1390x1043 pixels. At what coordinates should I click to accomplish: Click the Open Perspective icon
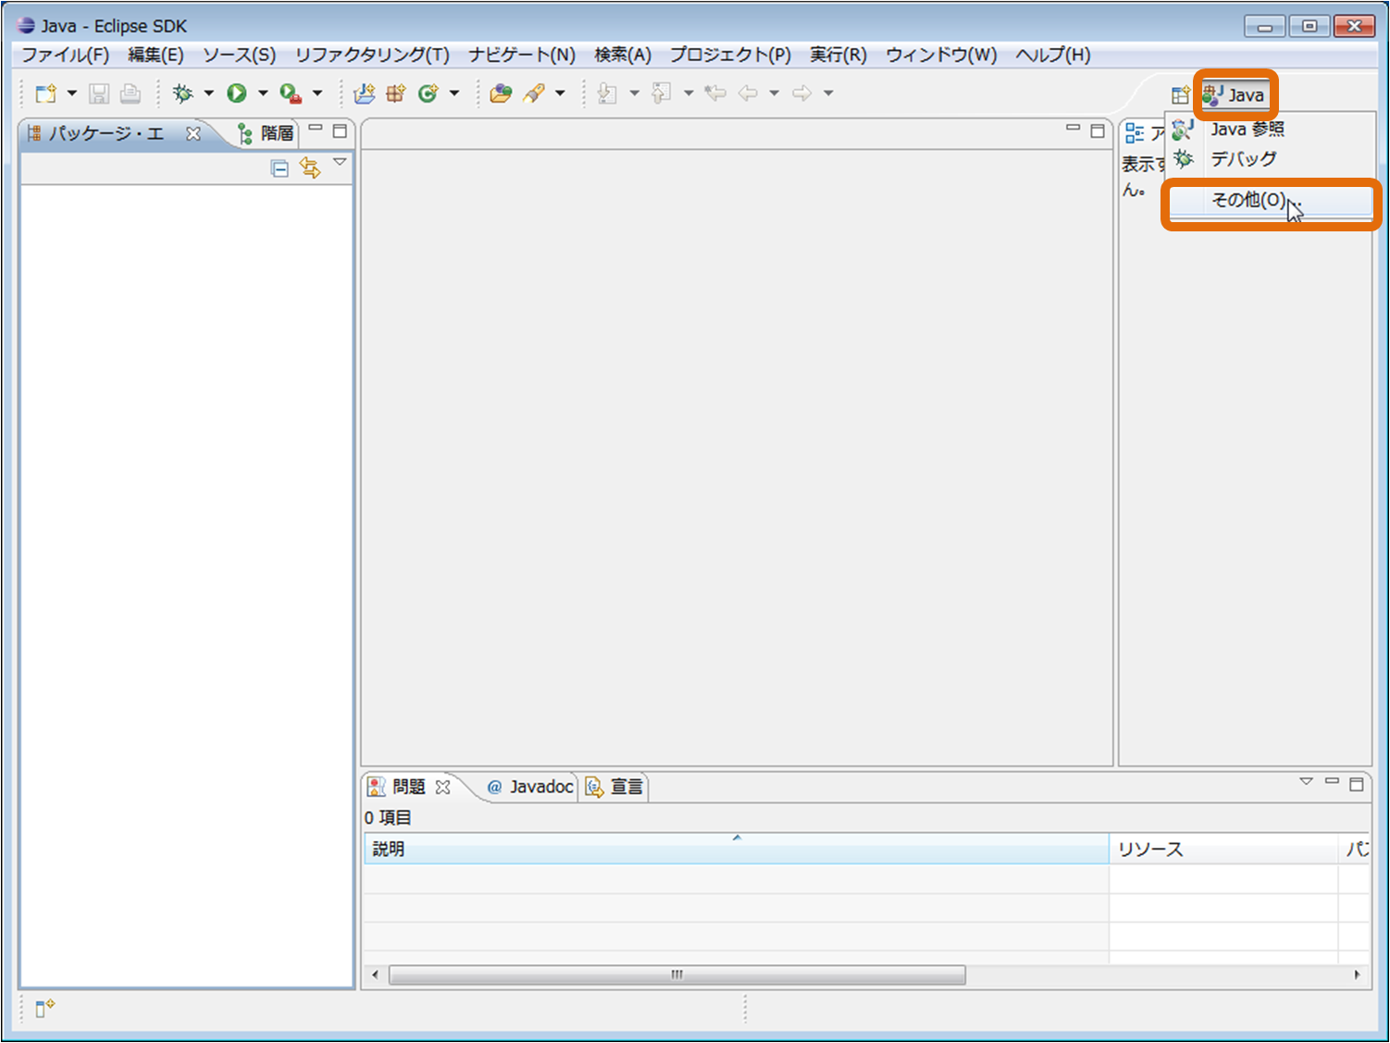click(x=1180, y=94)
